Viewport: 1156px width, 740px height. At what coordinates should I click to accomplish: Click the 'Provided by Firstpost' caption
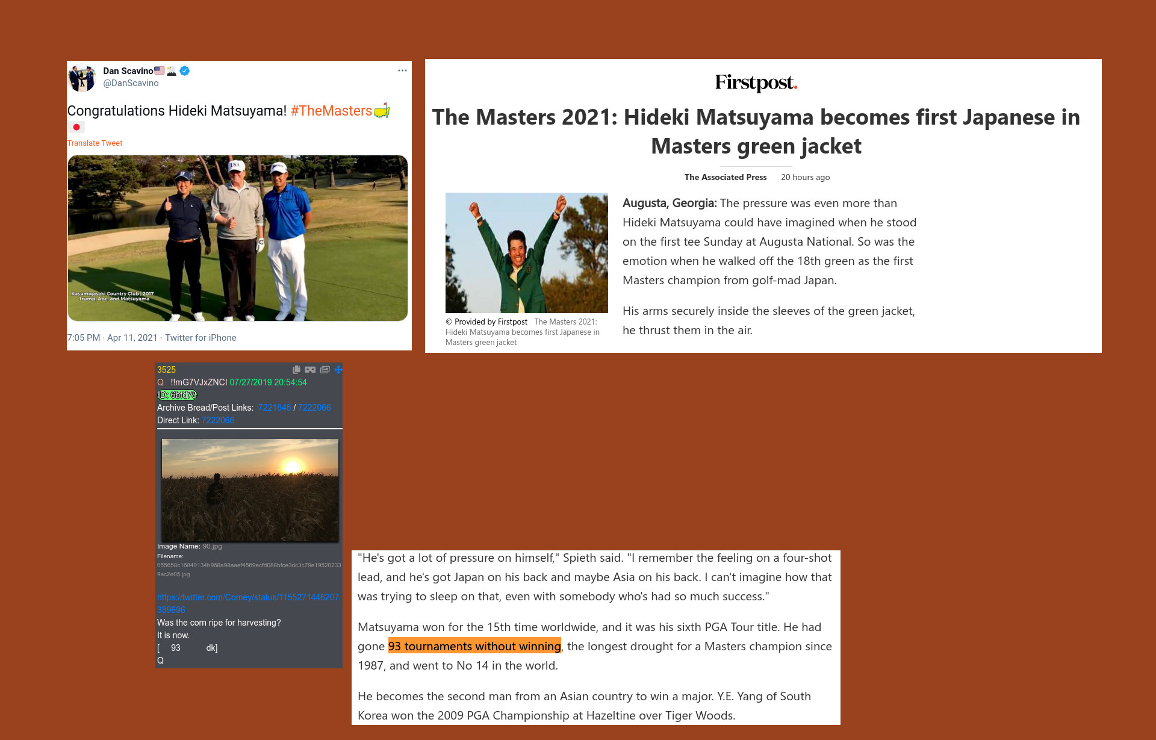click(x=486, y=322)
